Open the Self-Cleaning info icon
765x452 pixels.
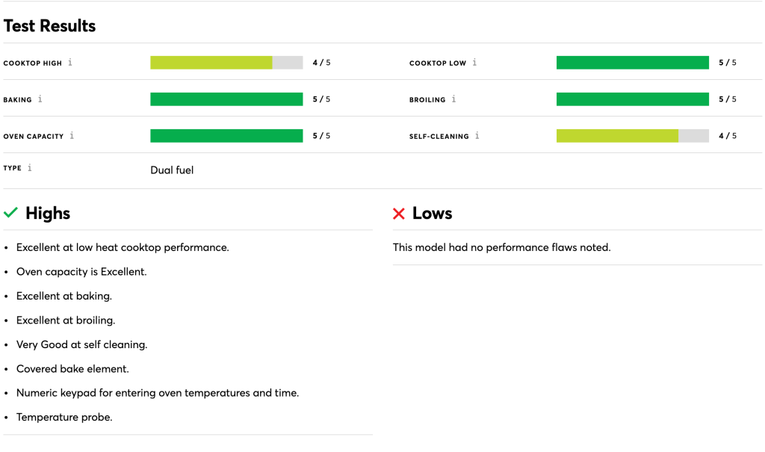point(477,136)
